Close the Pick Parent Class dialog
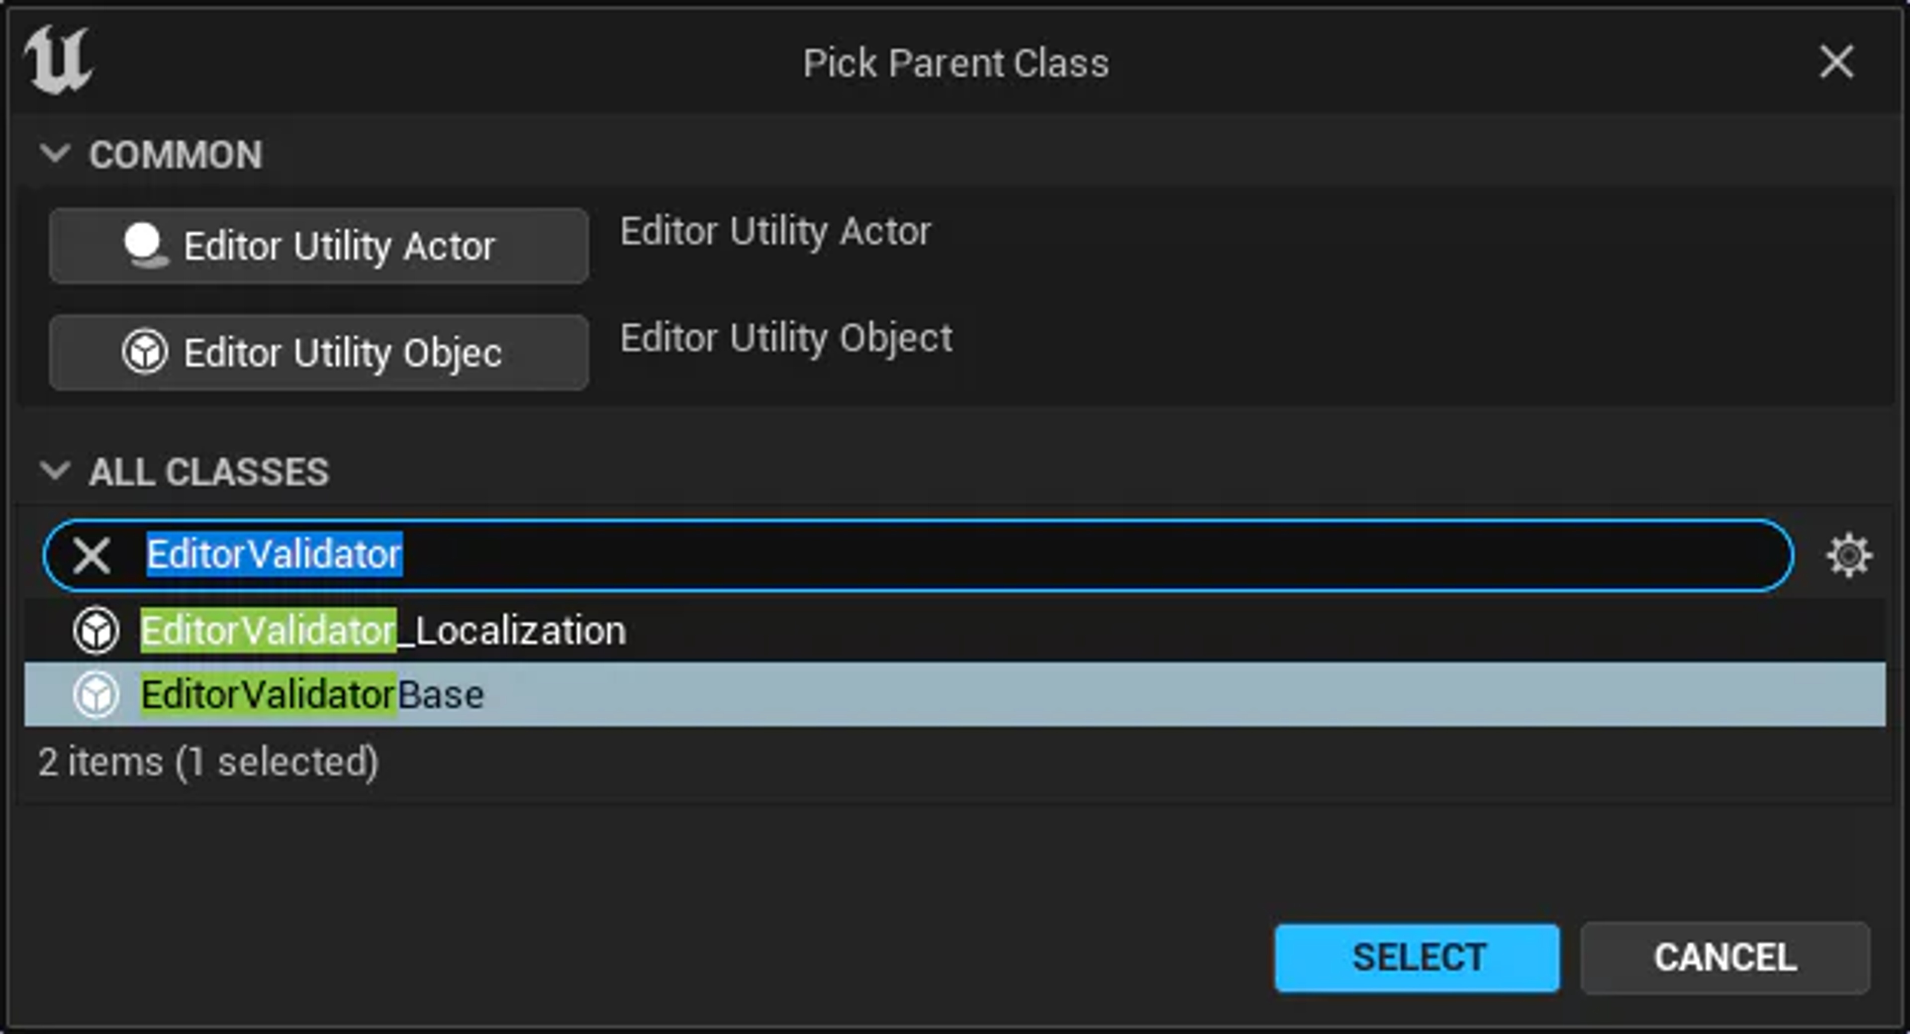The height and width of the screenshot is (1034, 1910). [x=1836, y=62]
